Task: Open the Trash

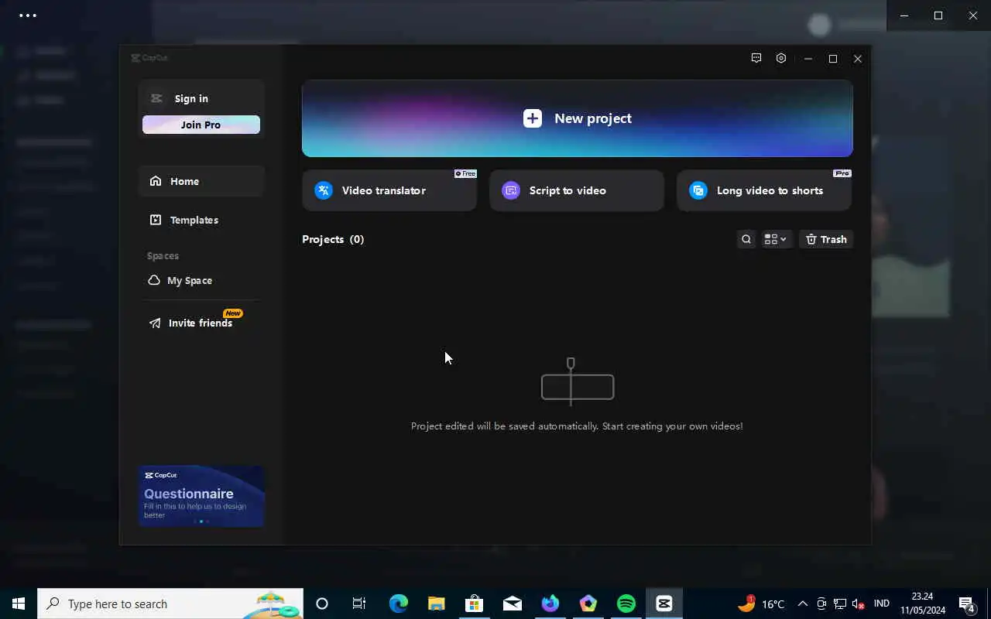Action: tap(826, 239)
